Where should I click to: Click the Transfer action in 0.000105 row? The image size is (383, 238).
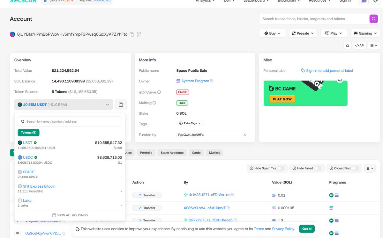coord(147,208)
